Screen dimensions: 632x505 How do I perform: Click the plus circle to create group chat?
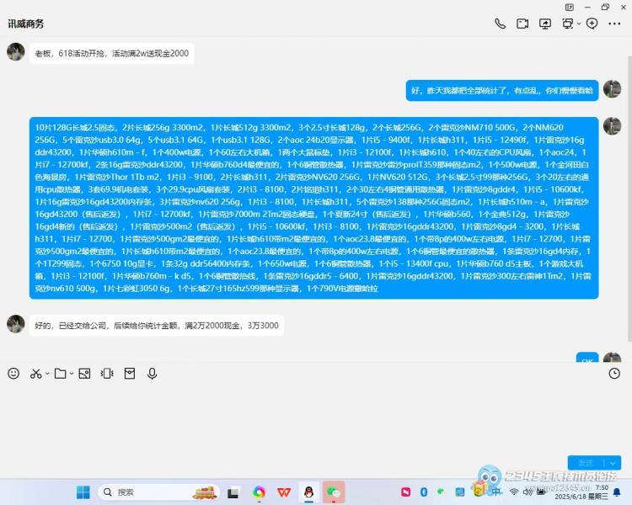click(x=592, y=24)
